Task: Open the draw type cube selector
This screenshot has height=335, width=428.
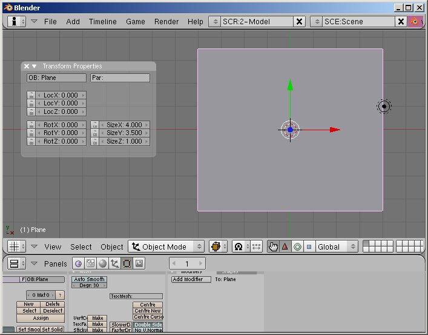Action: (x=218, y=247)
